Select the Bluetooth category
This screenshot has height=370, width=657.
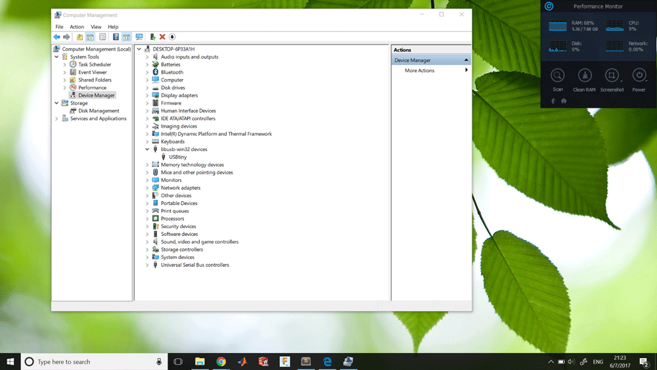[x=171, y=72]
